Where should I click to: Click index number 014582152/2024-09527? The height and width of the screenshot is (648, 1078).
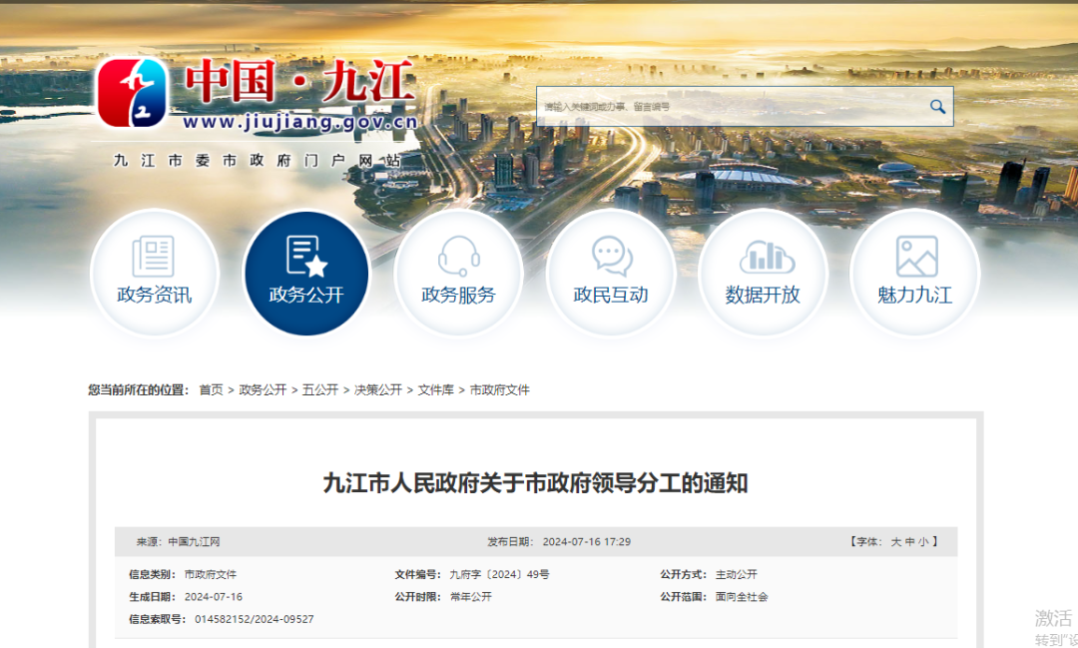pyautogui.click(x=255, y=619)
